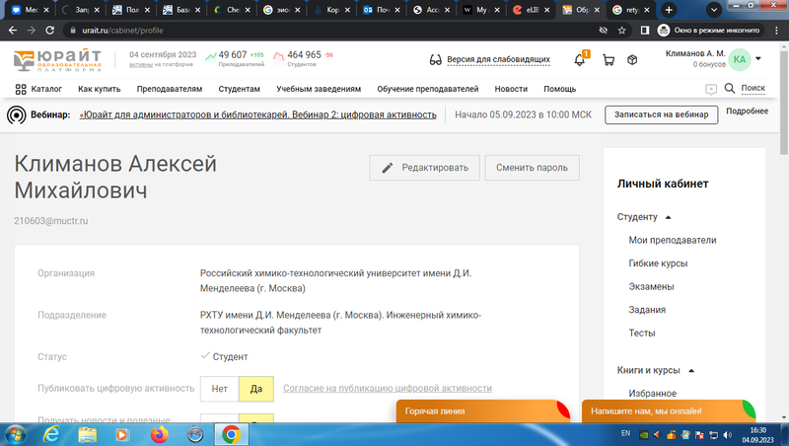Click the Сменить пароль button
The width and height of the screenshot is (789, 446).
(x=533, y=168)
